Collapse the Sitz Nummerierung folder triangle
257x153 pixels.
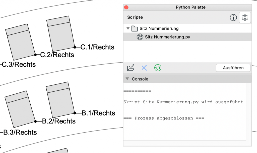(x=128, y=28)
